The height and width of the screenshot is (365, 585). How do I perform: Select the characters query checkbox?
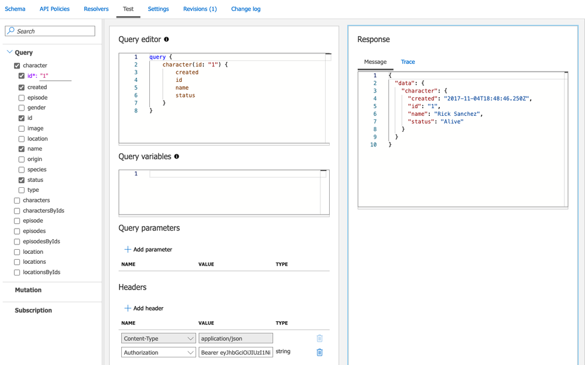(17, 201)
